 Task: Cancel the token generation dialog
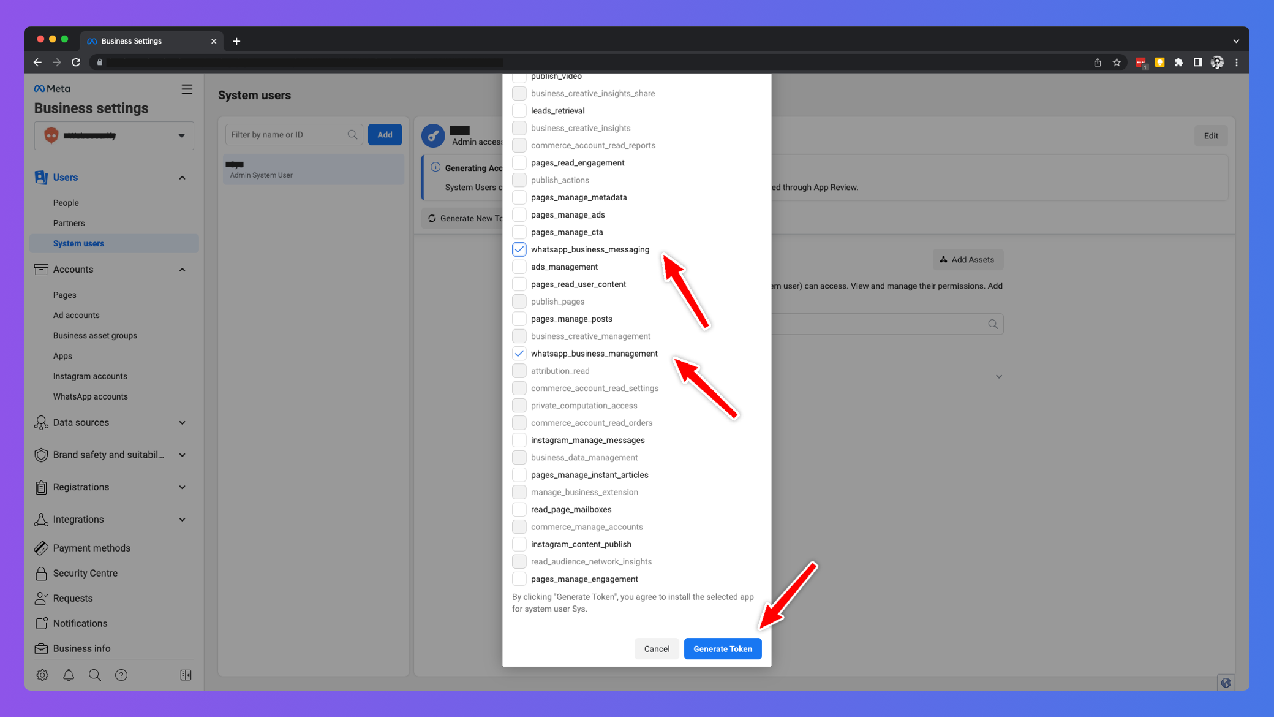pyautogui.click(x=657, y=648)
